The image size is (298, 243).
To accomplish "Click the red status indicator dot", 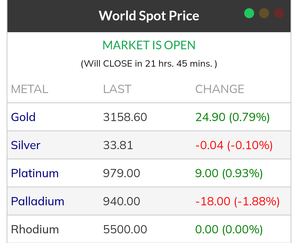I will (x=279, y=13).
